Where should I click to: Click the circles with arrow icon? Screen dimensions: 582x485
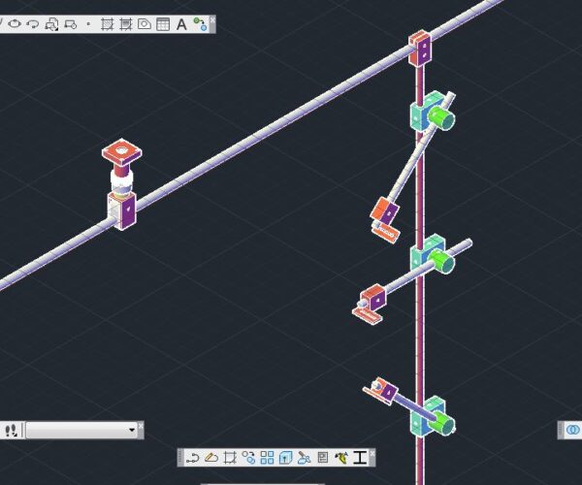pos(248,458)
